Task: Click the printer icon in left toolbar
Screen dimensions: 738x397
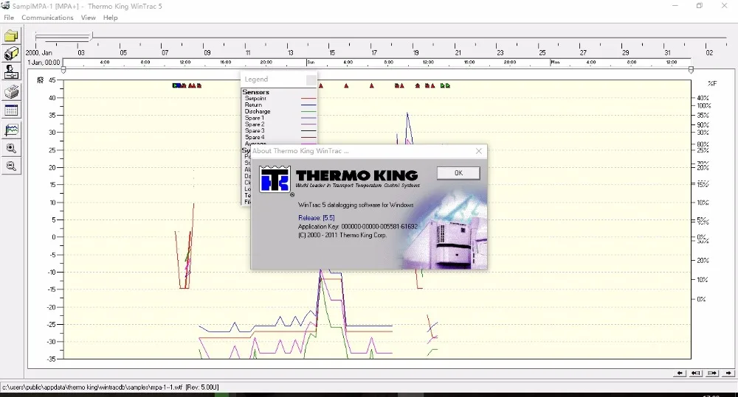Action: pos(11,92)
